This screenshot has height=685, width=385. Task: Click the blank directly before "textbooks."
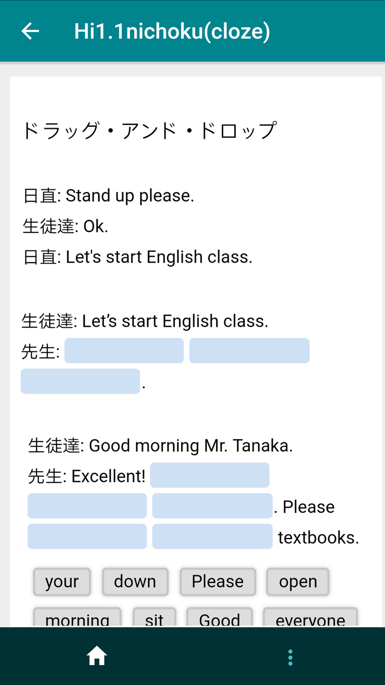pos(213,536)
